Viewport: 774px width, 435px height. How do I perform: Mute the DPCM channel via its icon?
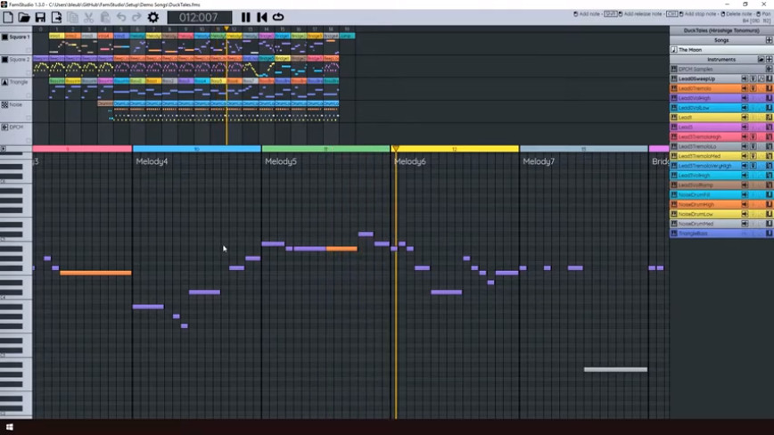click(x=5, y=127)
